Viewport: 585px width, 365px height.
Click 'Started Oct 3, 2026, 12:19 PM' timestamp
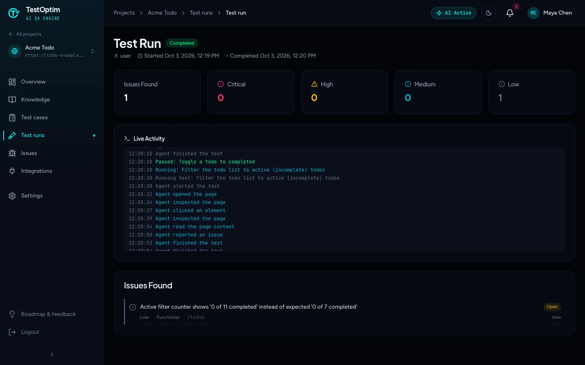click(x=182, y=56)
